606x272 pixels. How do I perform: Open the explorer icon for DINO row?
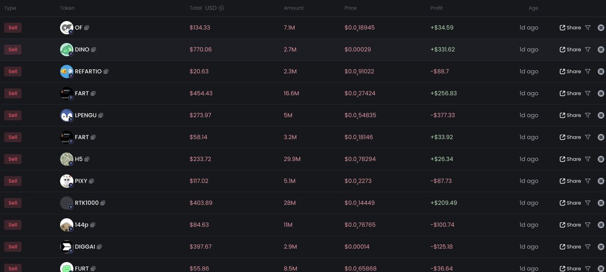601,50
